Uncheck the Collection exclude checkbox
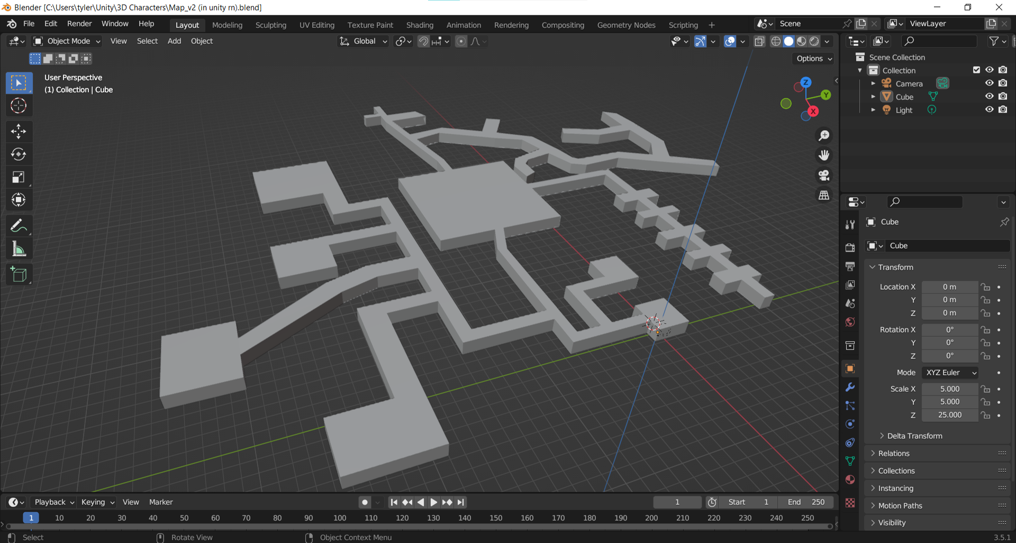 tap(976, 70)
